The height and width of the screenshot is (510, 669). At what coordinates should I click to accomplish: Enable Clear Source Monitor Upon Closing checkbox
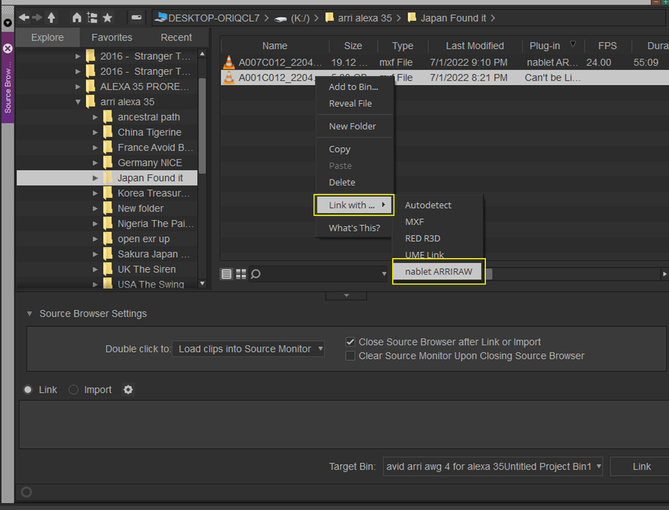coord(350,356)
